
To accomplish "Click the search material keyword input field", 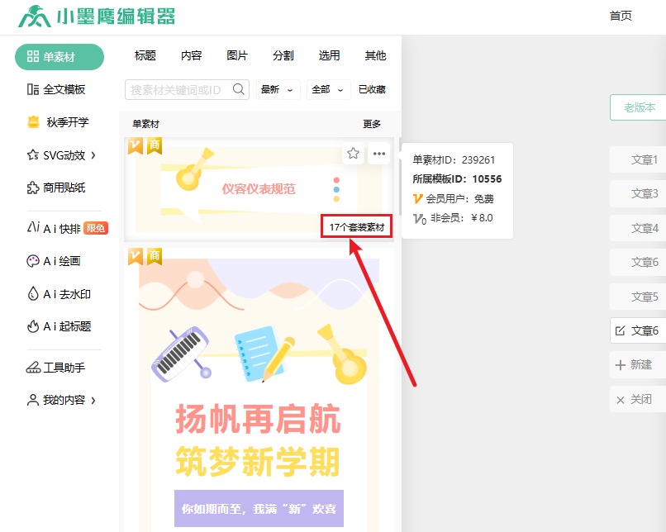I will click(178, 89).
